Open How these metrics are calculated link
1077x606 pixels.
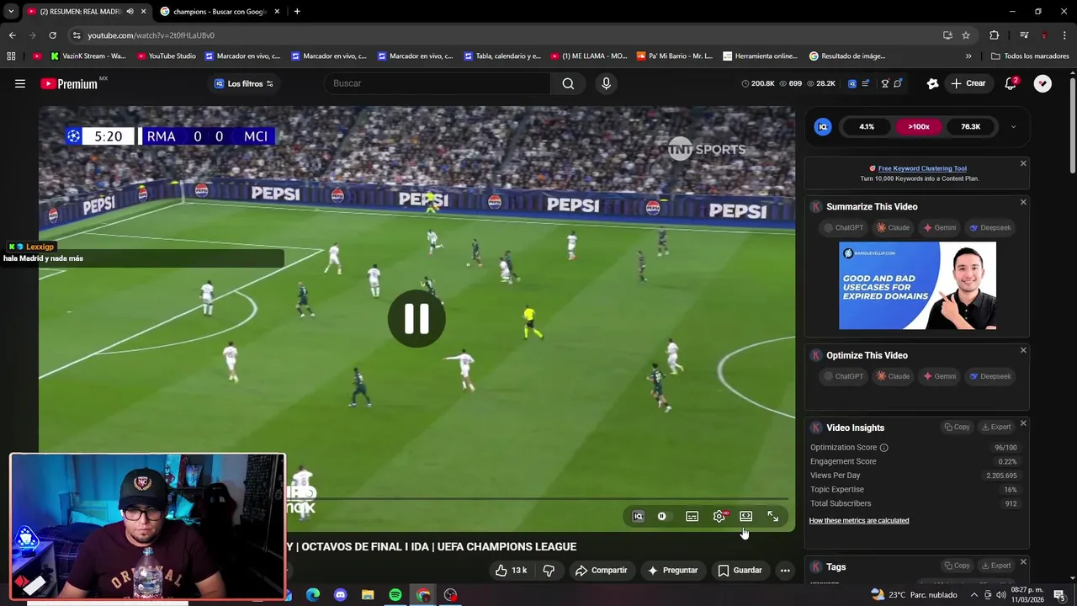coord(858,521)
